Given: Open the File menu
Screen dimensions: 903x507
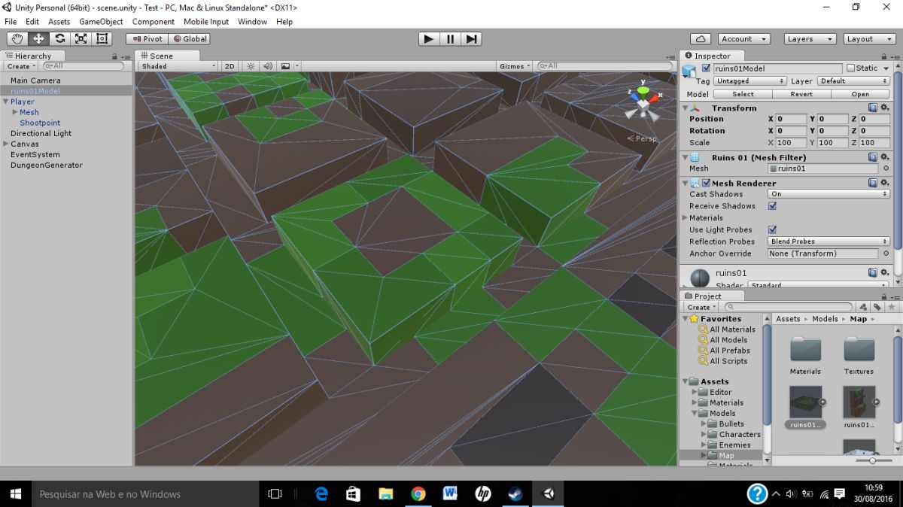Looking at the screenshot, I should point(11,22).
